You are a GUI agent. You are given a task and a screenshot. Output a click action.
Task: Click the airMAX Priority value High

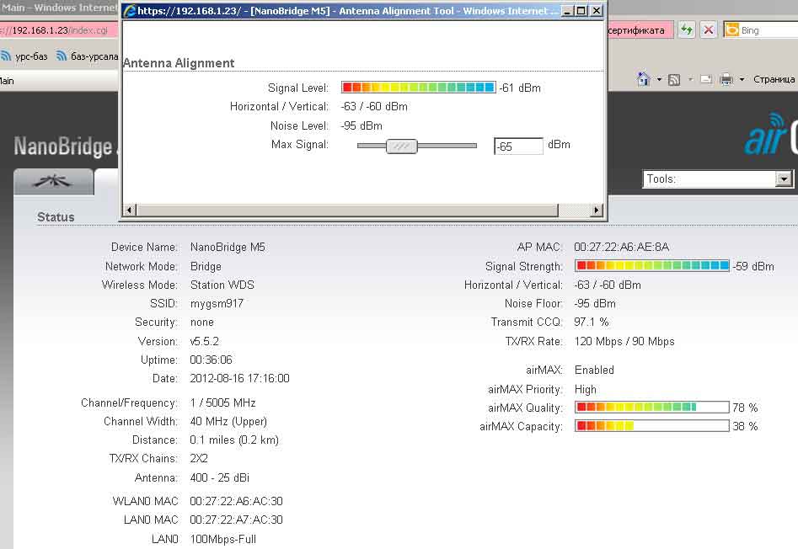[586, 389]
